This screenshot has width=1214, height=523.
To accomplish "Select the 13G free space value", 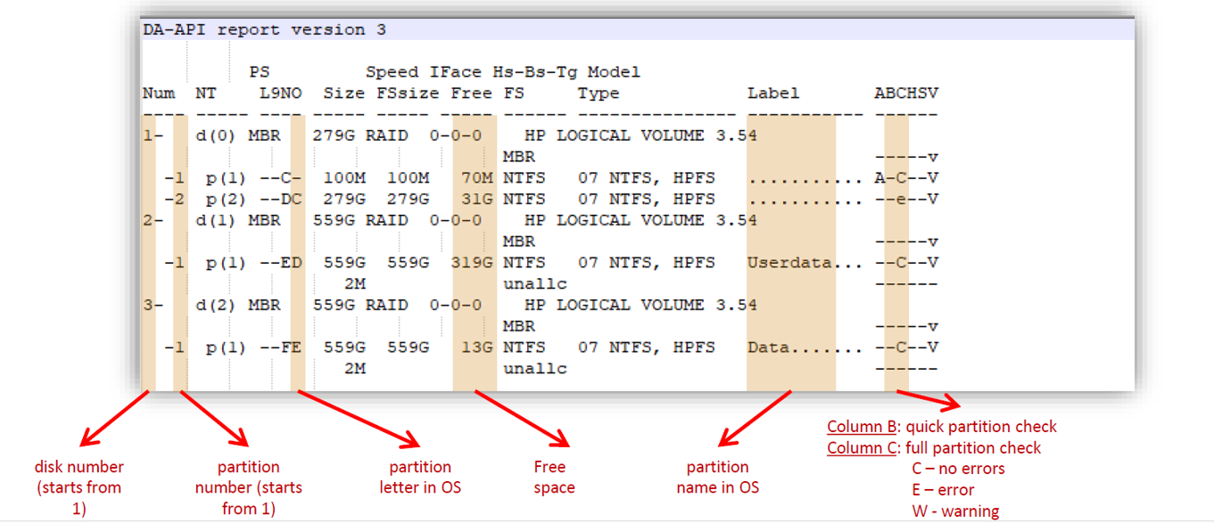I will [476, 347].
